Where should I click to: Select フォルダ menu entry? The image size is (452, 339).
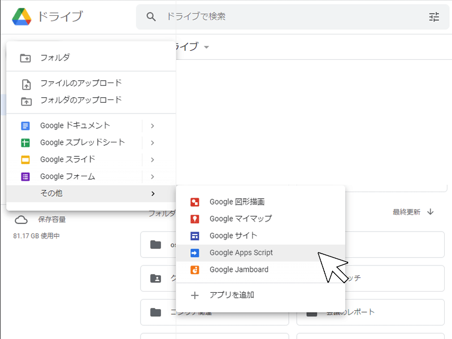click(91, 58)
